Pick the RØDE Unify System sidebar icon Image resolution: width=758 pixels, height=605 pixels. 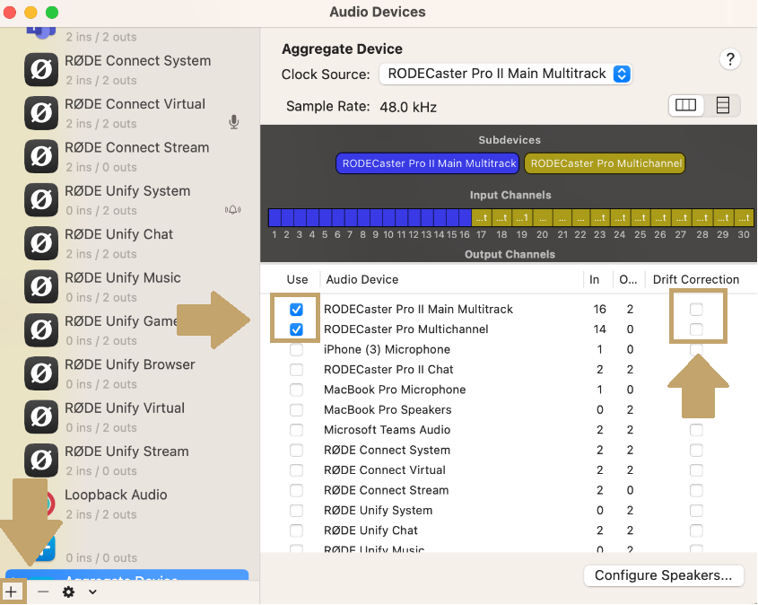(41, 200)
